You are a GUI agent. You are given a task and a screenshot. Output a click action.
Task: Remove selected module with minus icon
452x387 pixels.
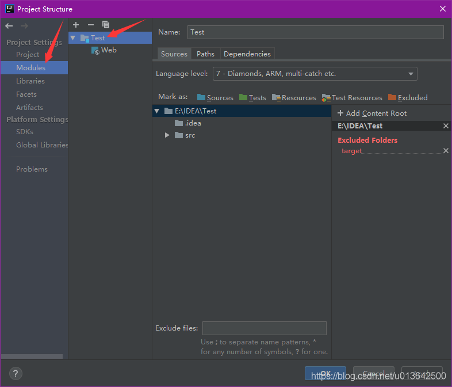[x=91, y=25]
